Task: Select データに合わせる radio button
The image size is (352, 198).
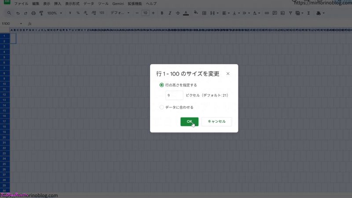Action: click(x=161, y=107)
